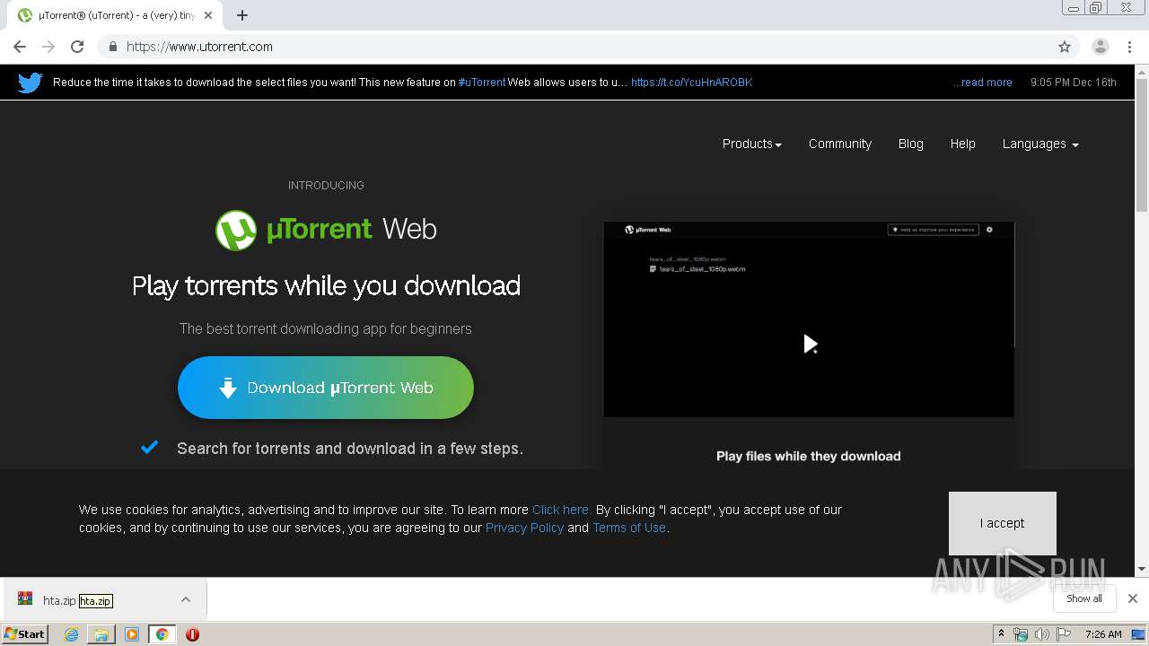Click Download µTorrent Web button
Screen dimensions: 1149x646
(x=326, y=388)
